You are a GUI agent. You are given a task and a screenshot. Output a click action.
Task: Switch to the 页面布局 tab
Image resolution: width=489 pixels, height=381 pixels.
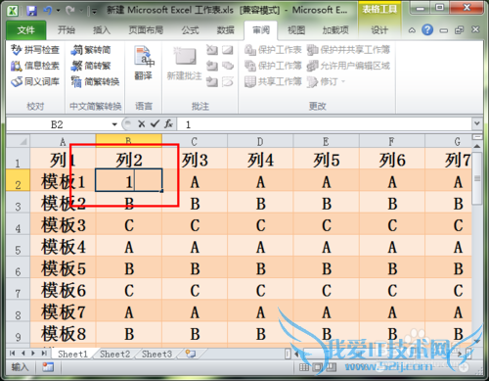click(146, 30)
